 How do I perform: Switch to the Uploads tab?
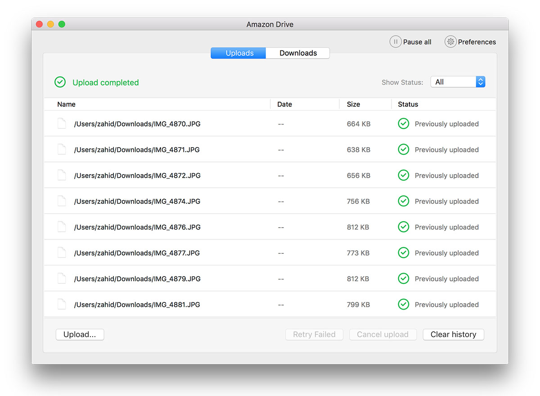coord(238,53)
